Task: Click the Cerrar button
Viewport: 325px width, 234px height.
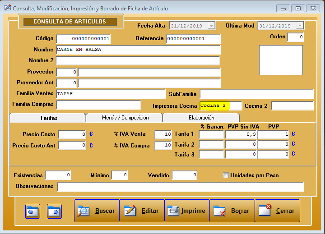Action: 277,211
